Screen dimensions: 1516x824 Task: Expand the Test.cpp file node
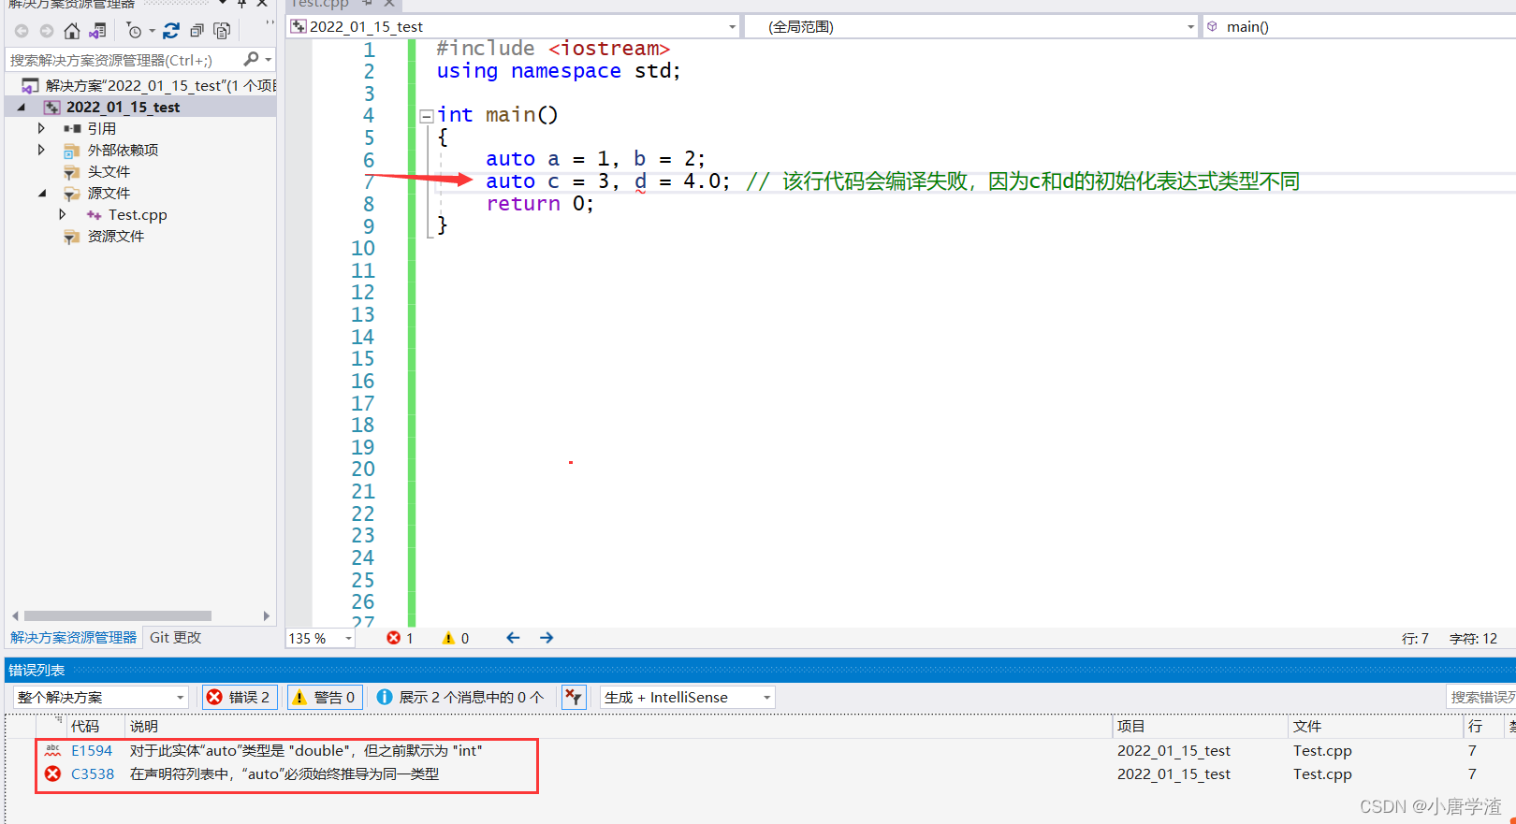(x=63, y=214)
